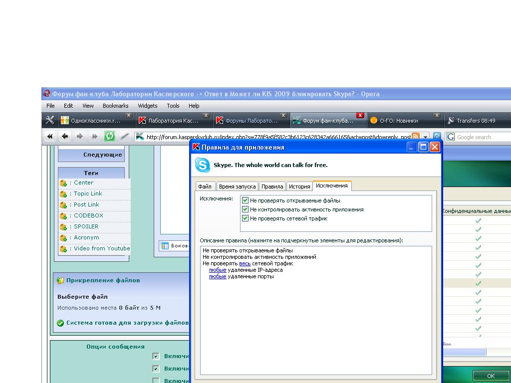Click the Выберите файл label

coord(82,297)
